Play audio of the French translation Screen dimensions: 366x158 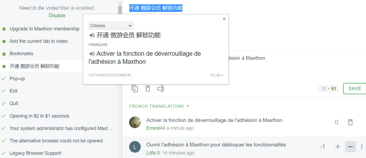pyautogui.click(x=92, y=54)
